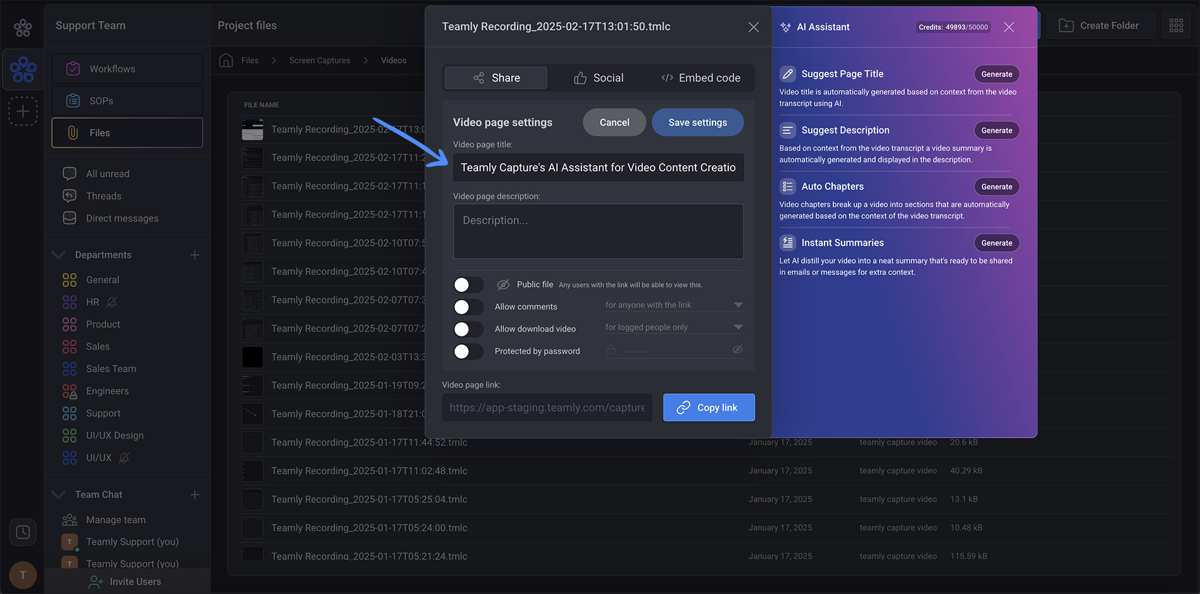Open Workflows in the sidebar
Viewport: 1200px width, 594px height.
coord(127,69)
